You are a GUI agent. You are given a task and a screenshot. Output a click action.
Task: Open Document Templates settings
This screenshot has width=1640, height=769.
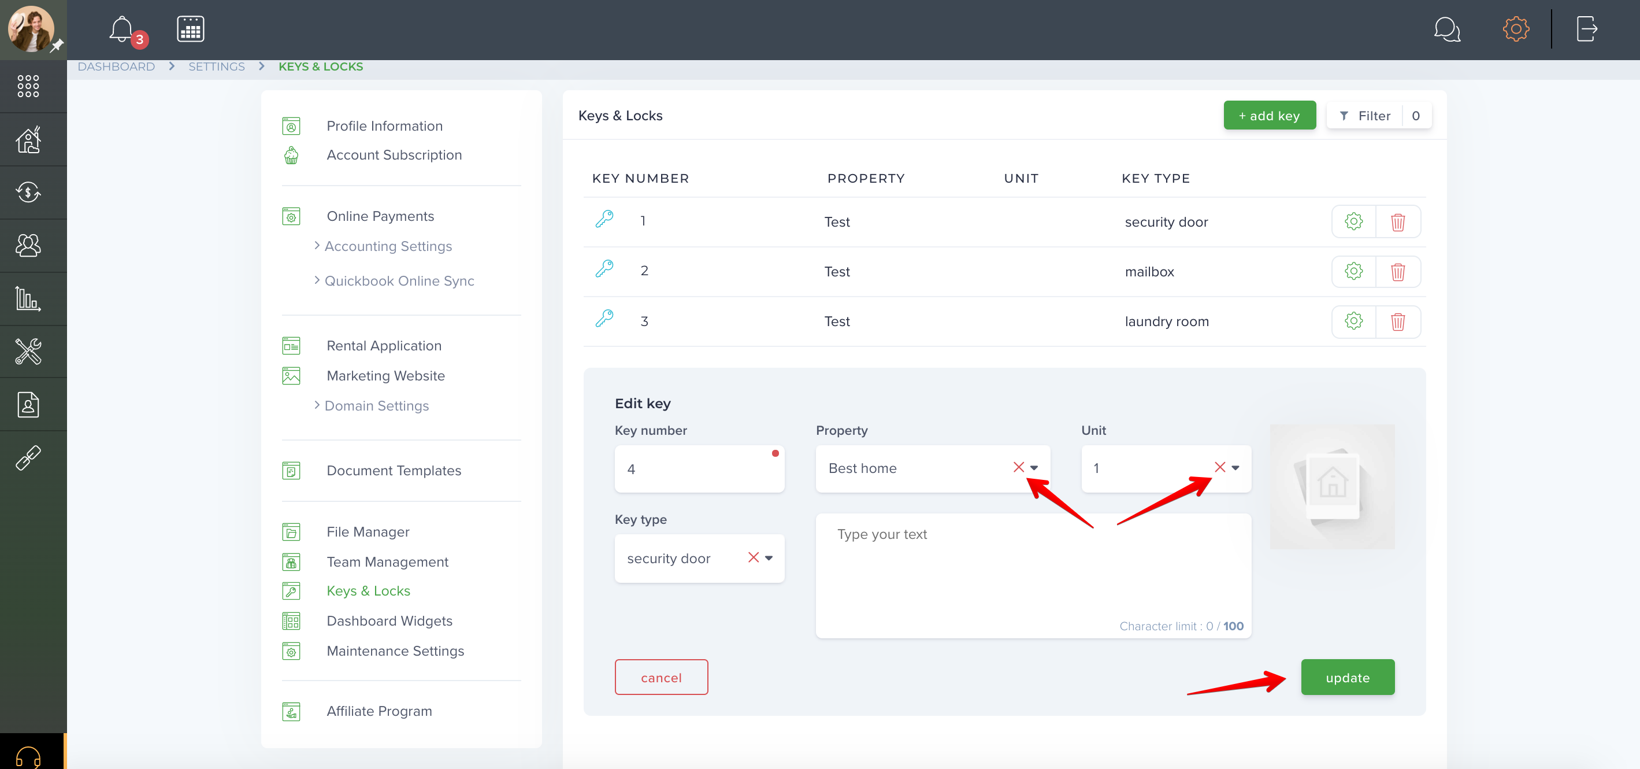[x=394, y=471]
